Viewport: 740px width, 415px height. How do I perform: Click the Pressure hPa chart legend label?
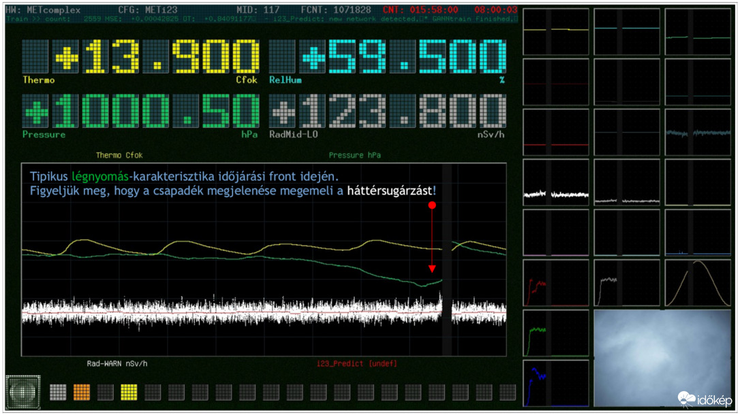coord(354,155)
